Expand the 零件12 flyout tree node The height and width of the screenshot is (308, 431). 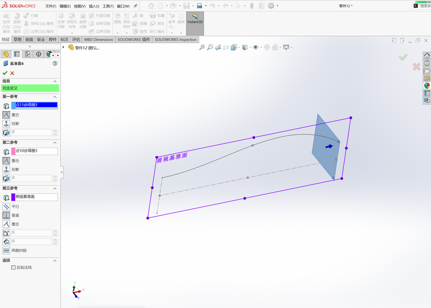point(64,48)
